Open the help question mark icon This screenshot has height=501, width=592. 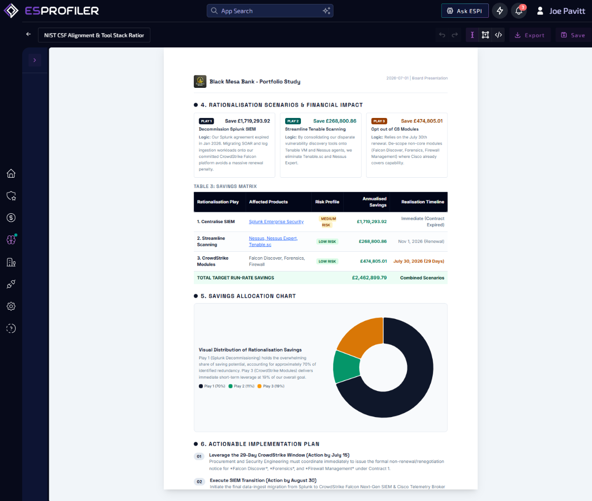click(11, 328)
